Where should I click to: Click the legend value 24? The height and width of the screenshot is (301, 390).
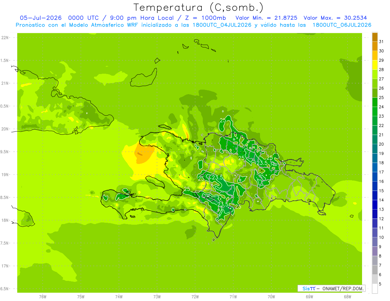pyautogui.click(x=382, y=107)
